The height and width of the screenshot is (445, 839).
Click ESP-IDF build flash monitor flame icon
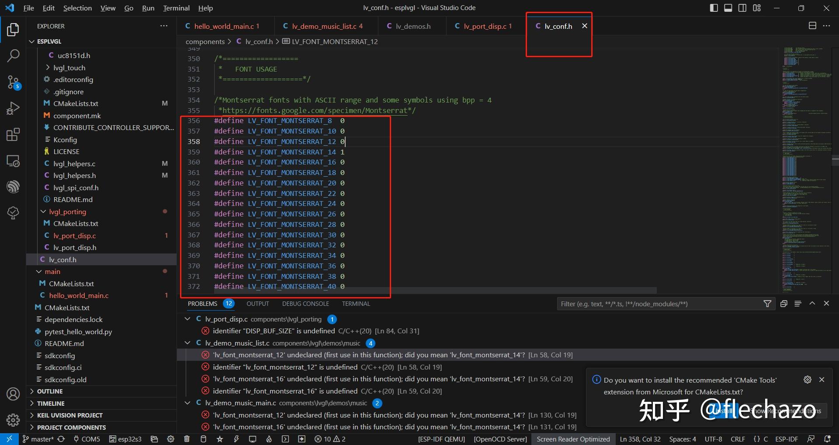click(269, 439)
